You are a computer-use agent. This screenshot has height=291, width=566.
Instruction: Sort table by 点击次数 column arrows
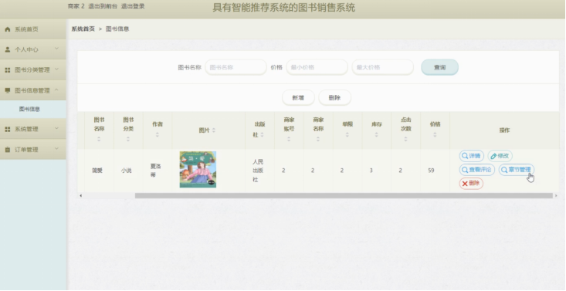coord(405,139)
